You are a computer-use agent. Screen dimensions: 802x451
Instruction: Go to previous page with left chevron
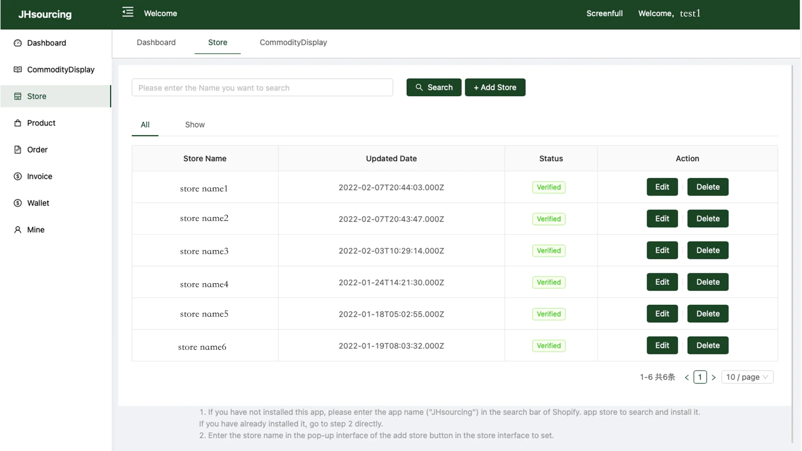pyautogui.click(x=687, y=377)
